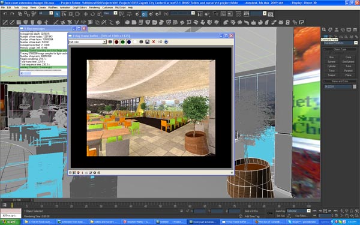
Task: Open the Layer Manager icon
Action: coord(215,14)
